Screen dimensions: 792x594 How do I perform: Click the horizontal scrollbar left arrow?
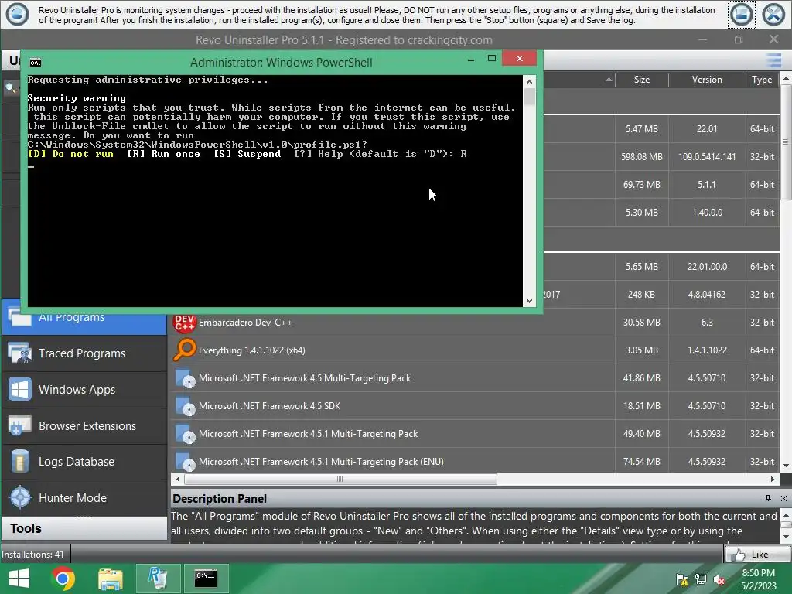pyautogui.click(x=177, y=479)
